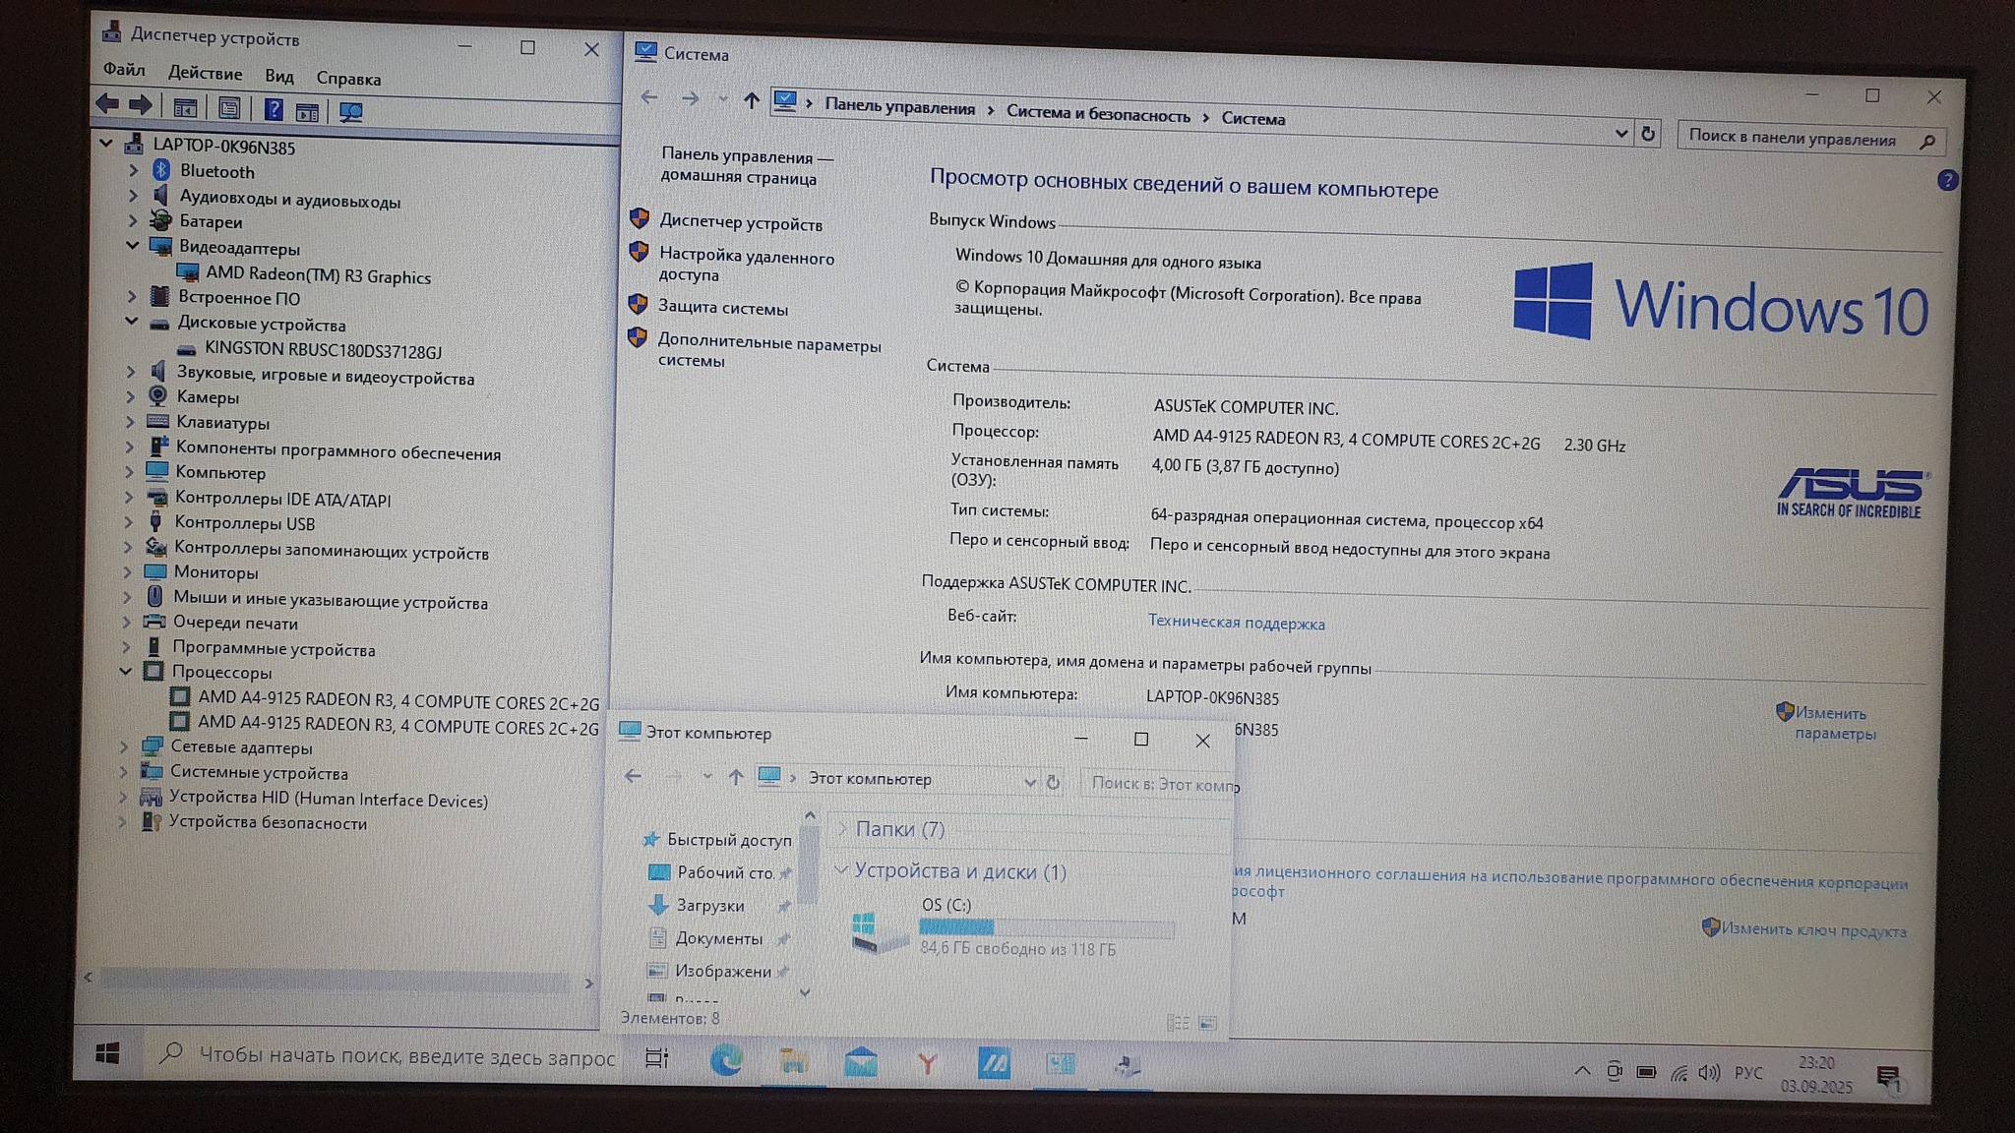Expand the Bluetooth device category
Viewport: 2015px width, 1133px height.
point(134,170)
